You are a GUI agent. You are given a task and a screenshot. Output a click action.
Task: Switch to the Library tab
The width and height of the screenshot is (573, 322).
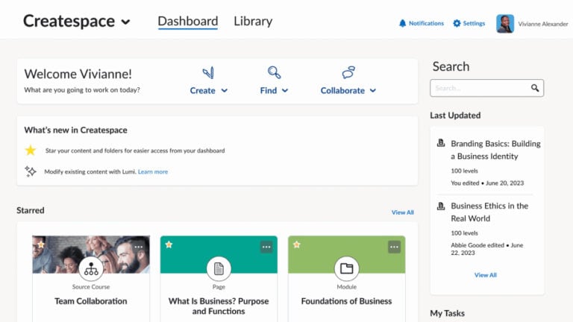coord(253,21)
